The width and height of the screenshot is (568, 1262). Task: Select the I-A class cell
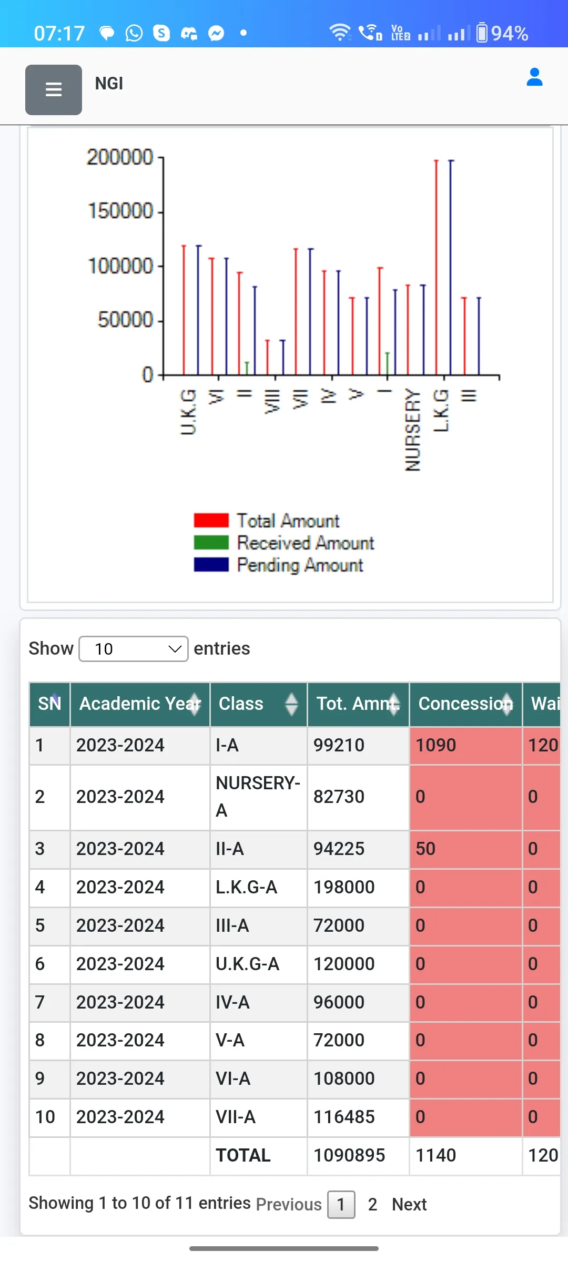coord(259,745)
